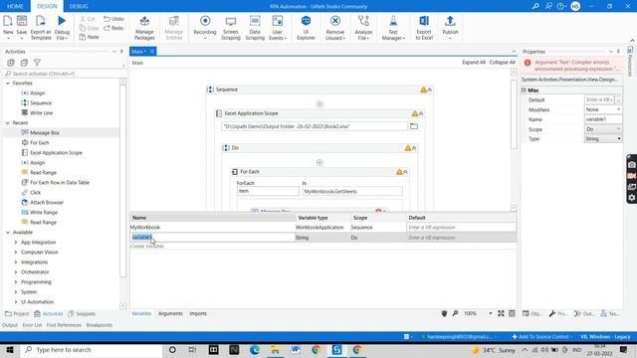The image size is (637, 358).
Task: Expand Orchestrator category
Action: point(16,272)
